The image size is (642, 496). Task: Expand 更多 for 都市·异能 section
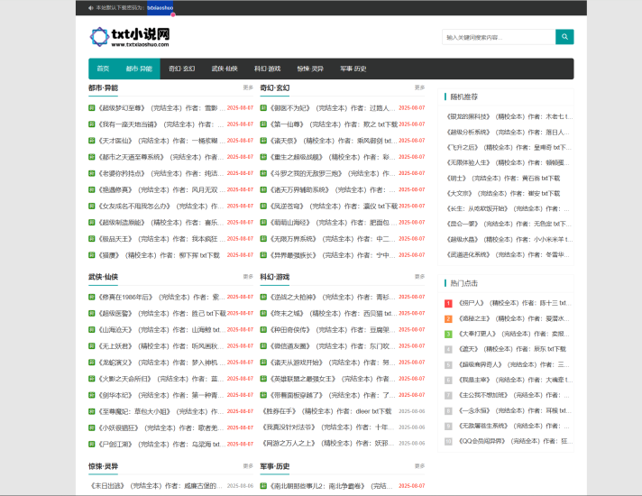248,87
